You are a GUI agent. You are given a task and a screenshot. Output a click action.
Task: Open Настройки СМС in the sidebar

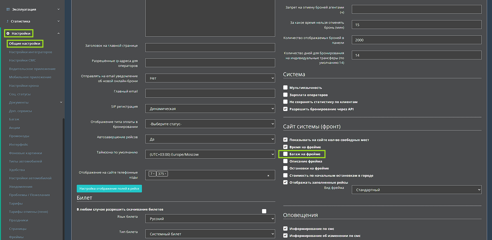pos(23,60)
